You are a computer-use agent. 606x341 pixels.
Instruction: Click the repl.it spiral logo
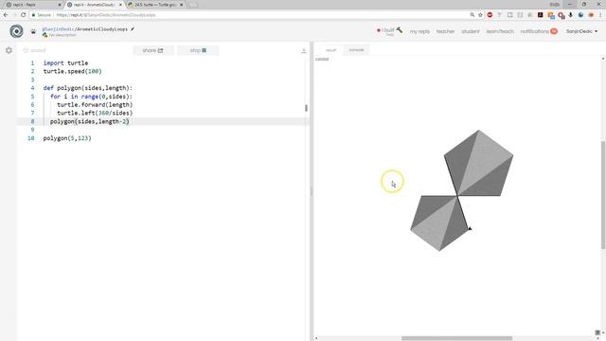[x=16, y=31]
